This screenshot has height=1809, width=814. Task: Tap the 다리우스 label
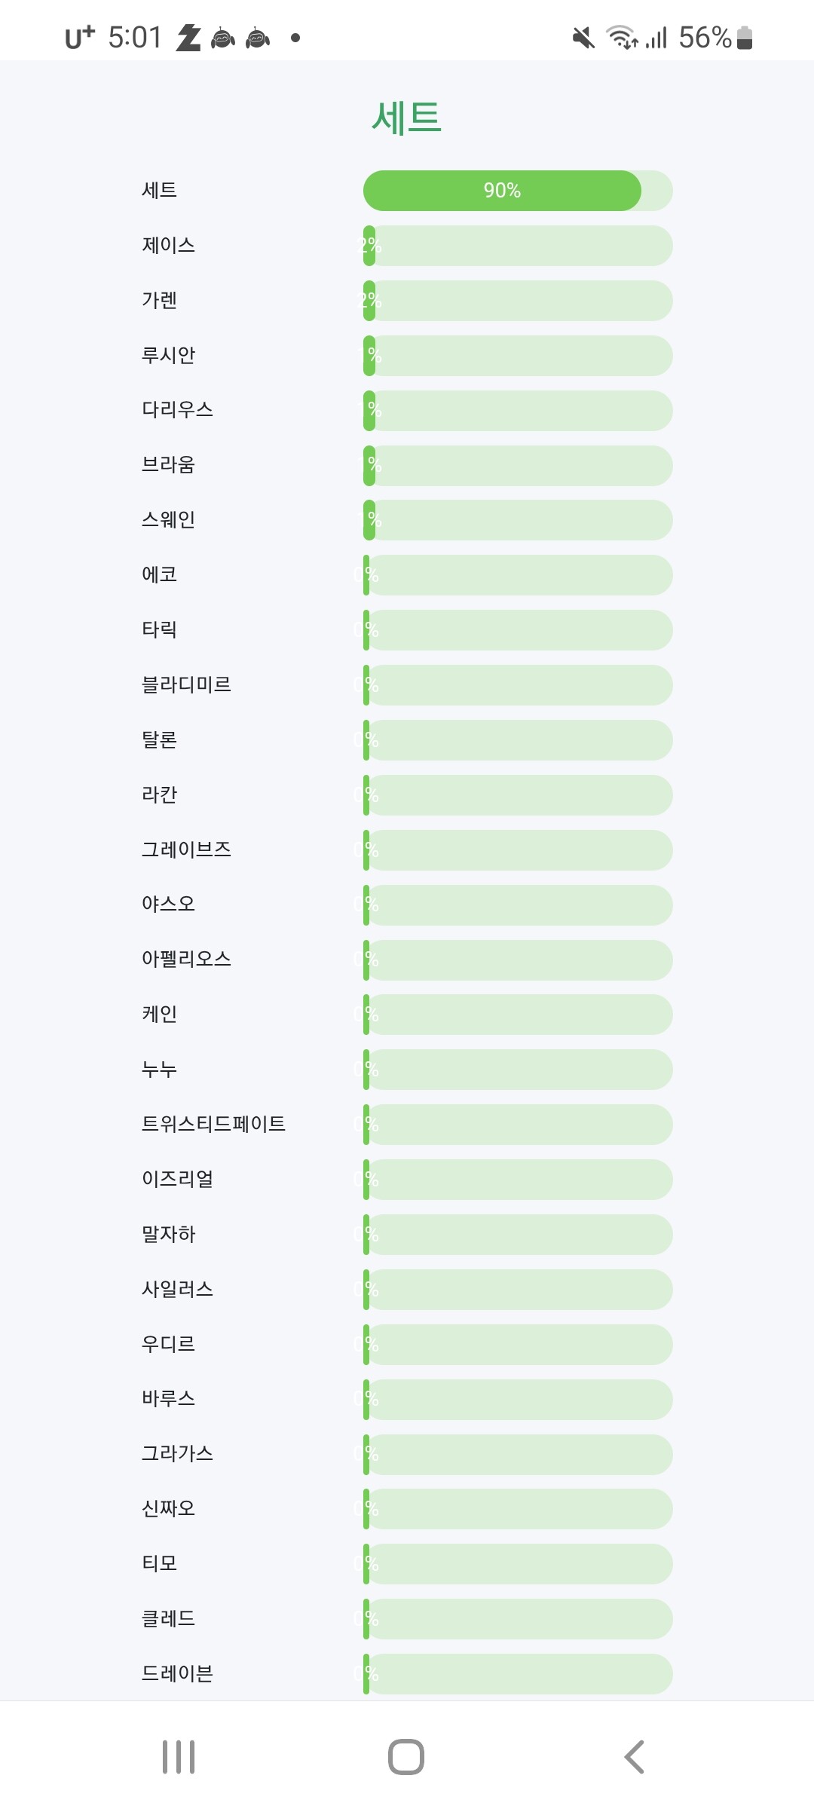[177, 410]
